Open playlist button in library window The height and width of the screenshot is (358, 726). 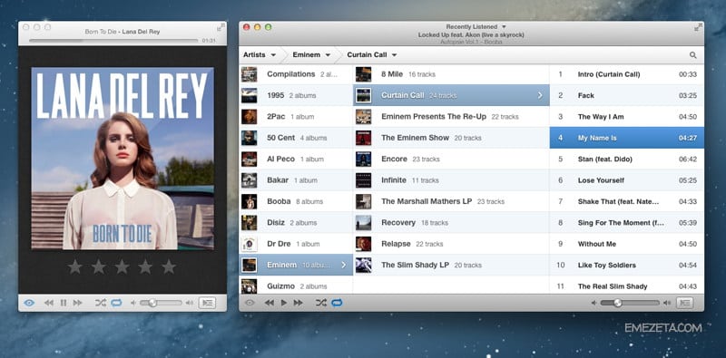685,303
